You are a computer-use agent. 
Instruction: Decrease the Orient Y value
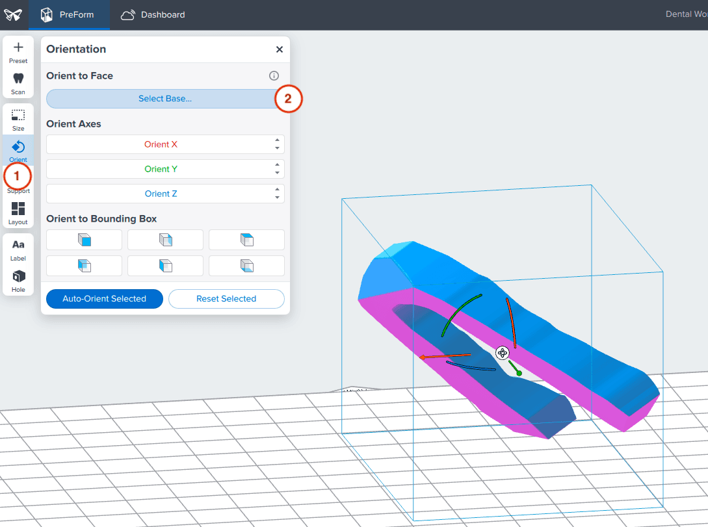[x=278, y=173]
